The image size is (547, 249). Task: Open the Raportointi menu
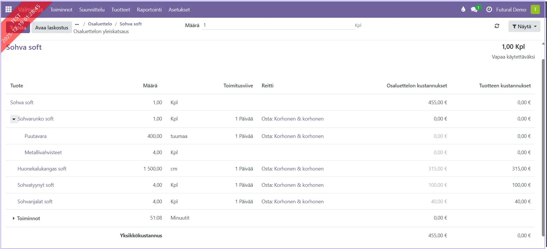coord(149,9)
